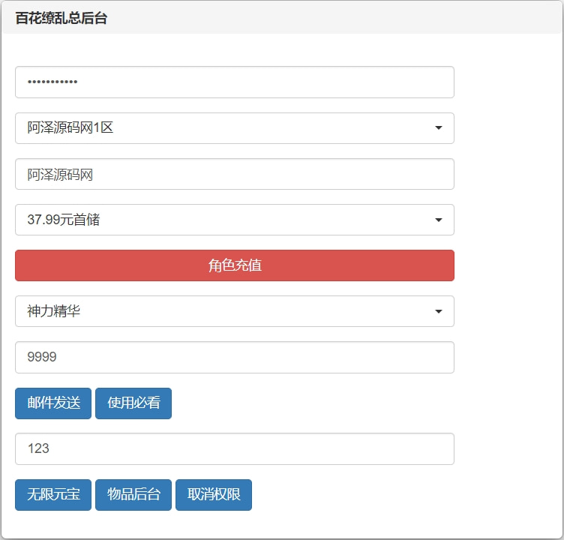
Task: Click the 无限元宝 button
Action: tap(53, 494)
